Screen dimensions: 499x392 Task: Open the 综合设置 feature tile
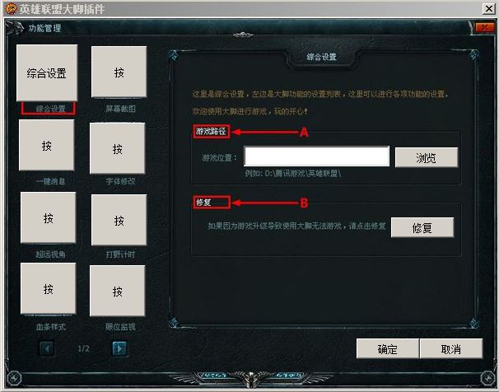pyautogui.click(x=47, y=72)
